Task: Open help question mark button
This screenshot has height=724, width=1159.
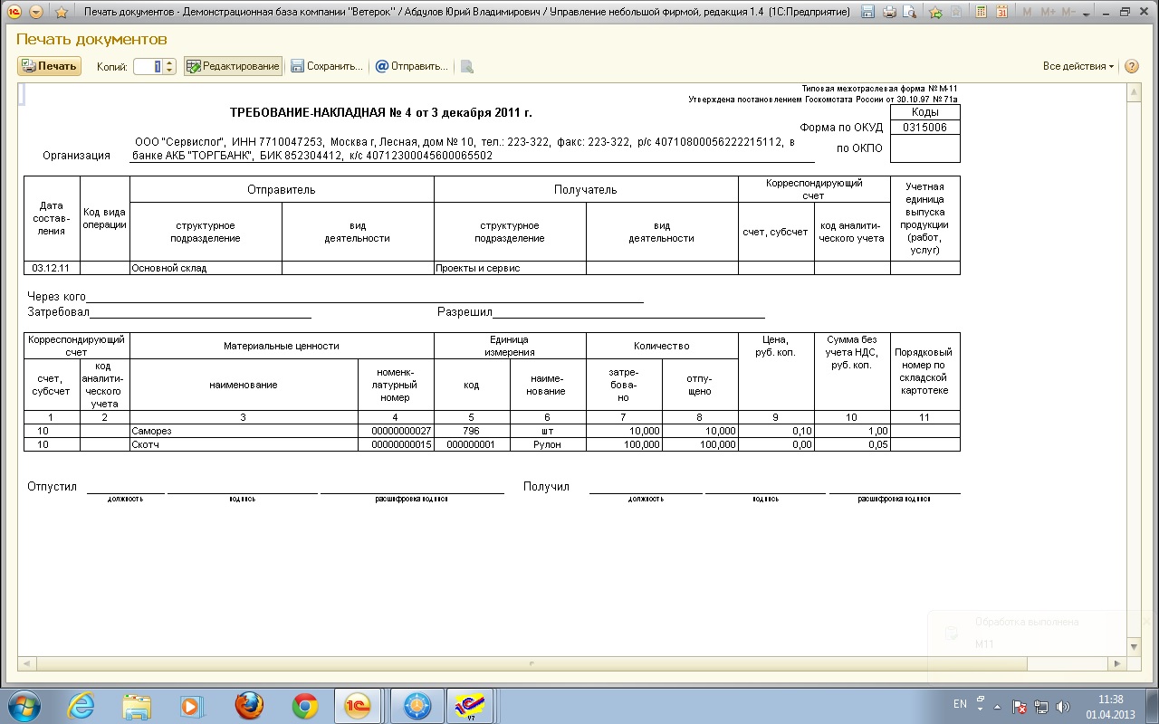Action: 1131,66
